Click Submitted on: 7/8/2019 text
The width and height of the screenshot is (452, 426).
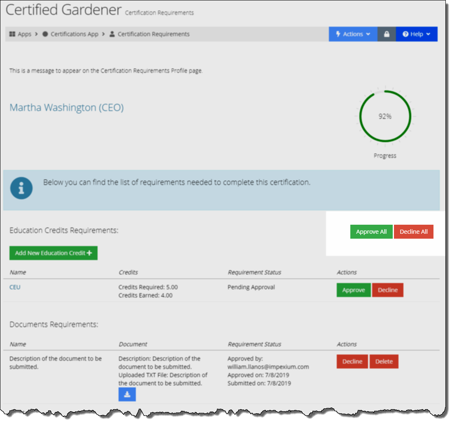point(259,383)
